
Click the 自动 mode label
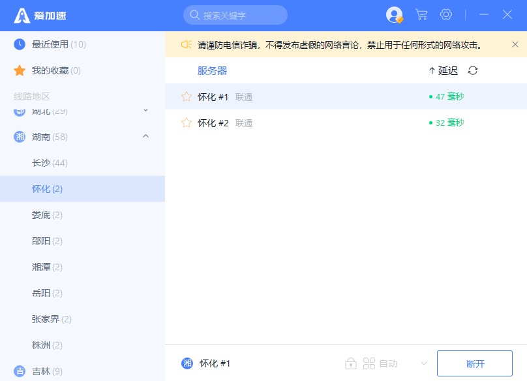388,363
